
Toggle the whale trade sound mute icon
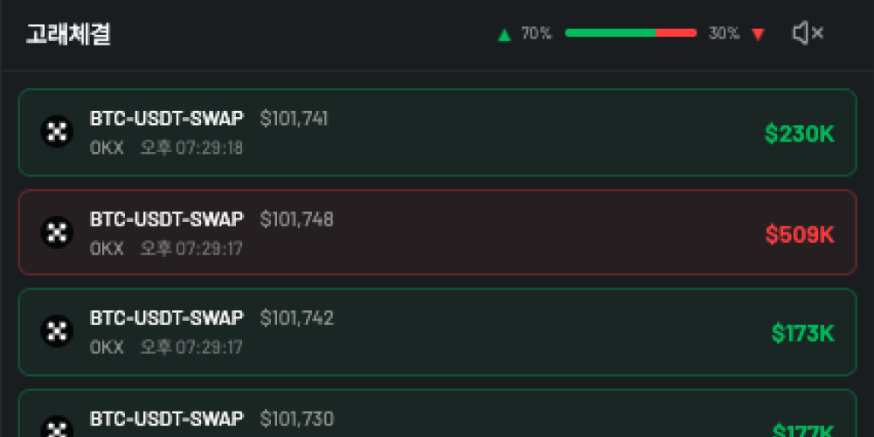[808, 33]
